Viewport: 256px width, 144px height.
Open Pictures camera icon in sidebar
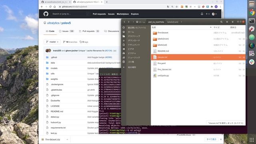124,53
